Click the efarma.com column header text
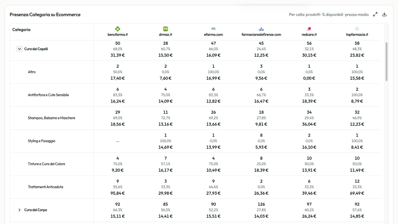This screenshot has height=224, width=398. (213, 34)
